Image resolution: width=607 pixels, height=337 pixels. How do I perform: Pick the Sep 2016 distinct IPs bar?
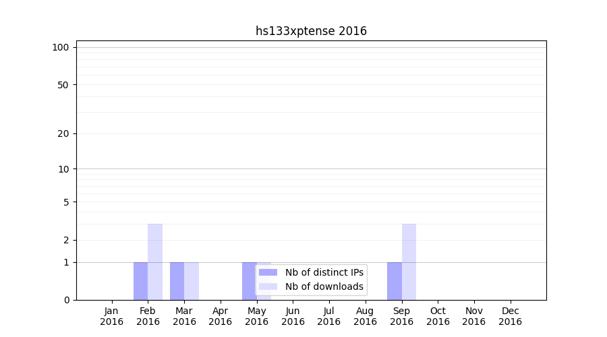[394, 281]
